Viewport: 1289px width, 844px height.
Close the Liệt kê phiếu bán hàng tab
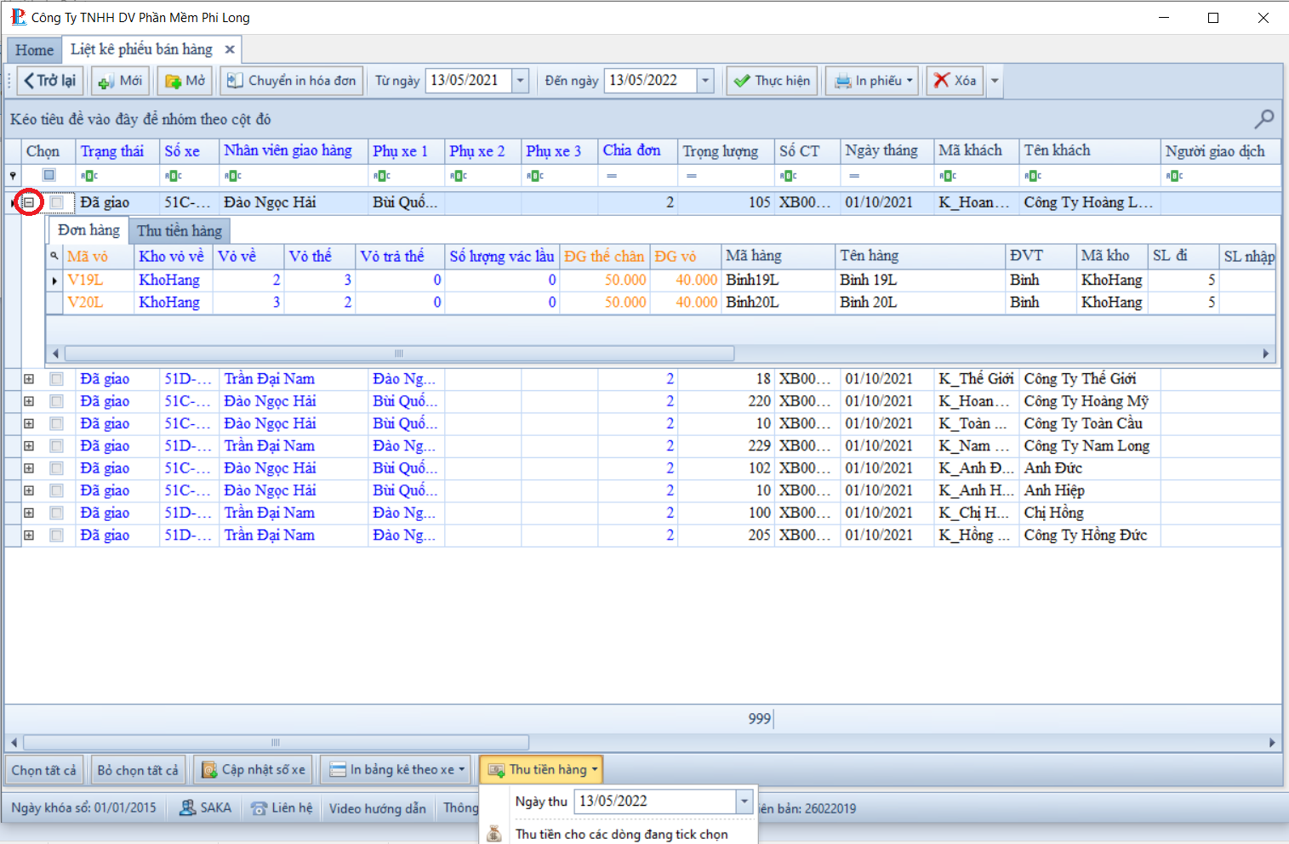(x=230, y=50)
